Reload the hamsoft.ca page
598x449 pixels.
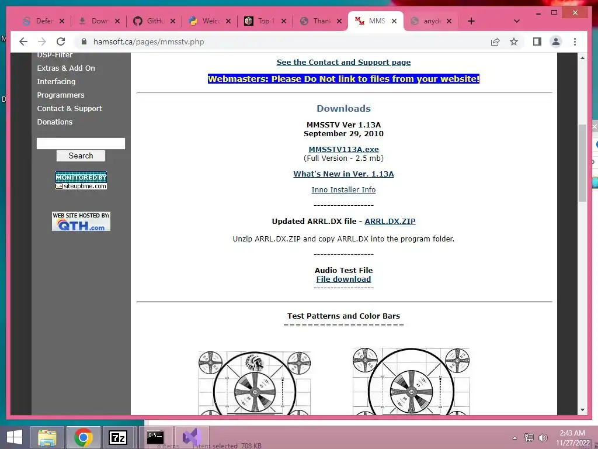point(61,42)
